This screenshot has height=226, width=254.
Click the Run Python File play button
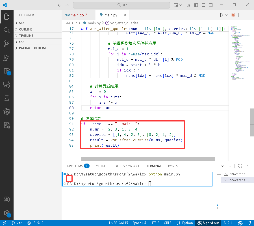(x=222, y=15)
